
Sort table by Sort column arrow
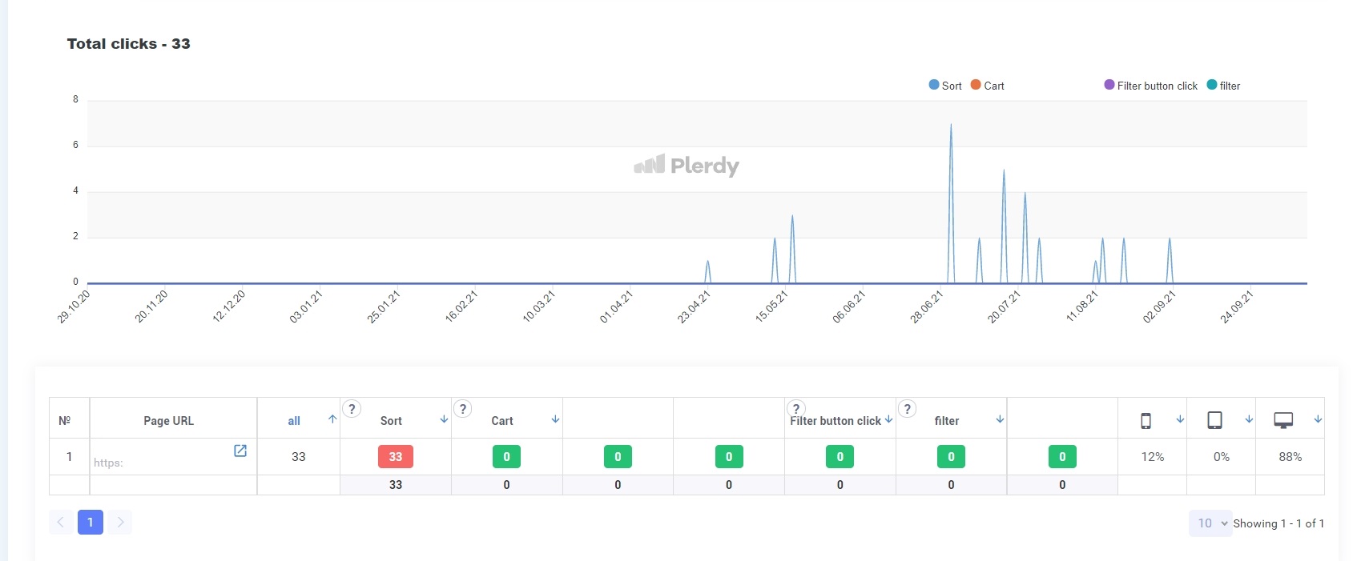[x=444, y=419]
